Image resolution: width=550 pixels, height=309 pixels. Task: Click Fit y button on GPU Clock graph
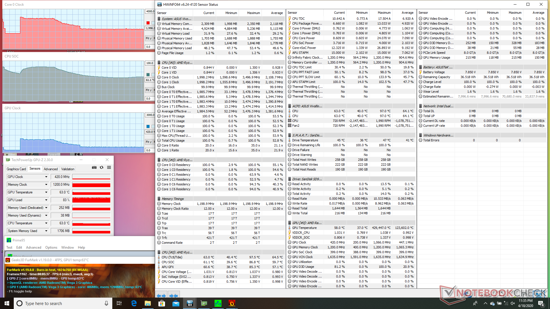(148, 142)
